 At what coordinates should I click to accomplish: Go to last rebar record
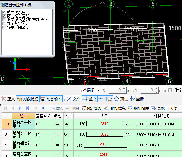(x=27, y=108)
